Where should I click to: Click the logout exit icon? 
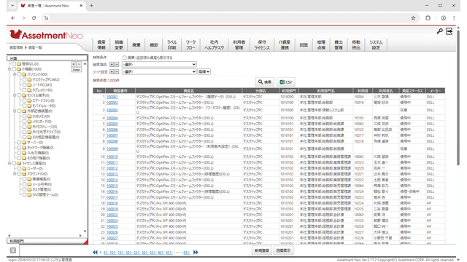tap(449, 31)
